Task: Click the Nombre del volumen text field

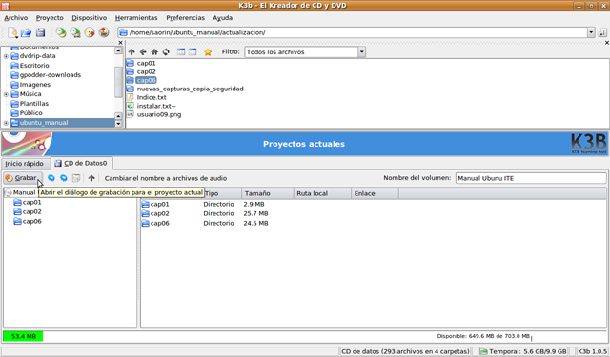Action: click(x=531, y=178)
